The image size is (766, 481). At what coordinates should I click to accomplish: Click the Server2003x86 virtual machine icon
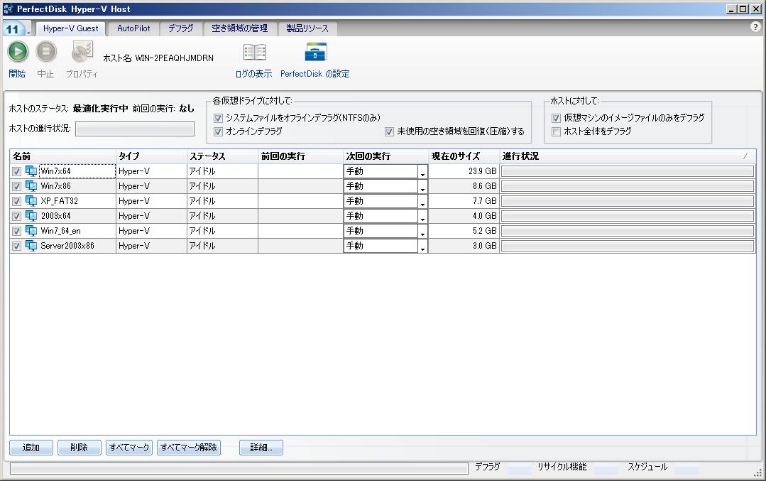coord(31,246)
